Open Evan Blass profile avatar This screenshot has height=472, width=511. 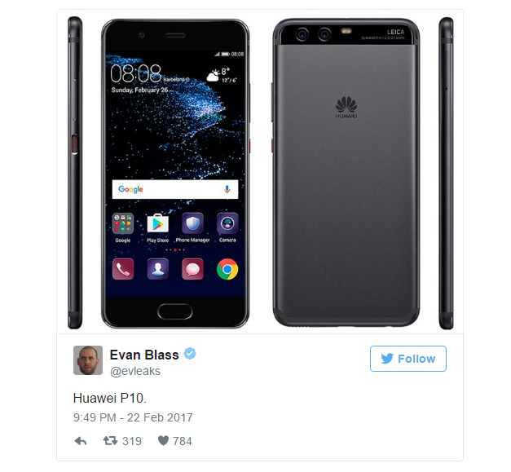(x=88, y=360)
